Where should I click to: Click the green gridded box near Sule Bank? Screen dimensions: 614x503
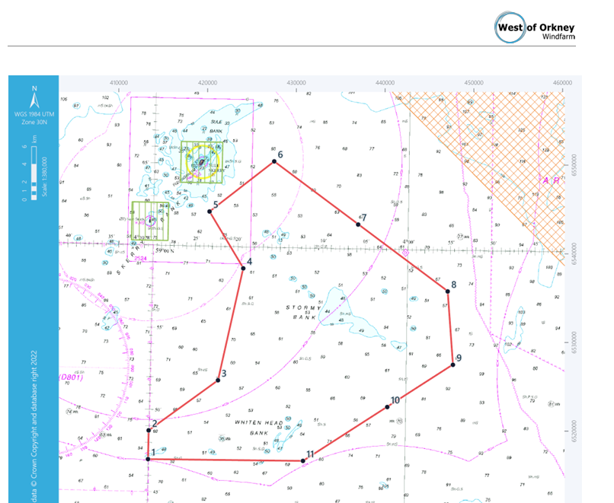click(202, 161)
